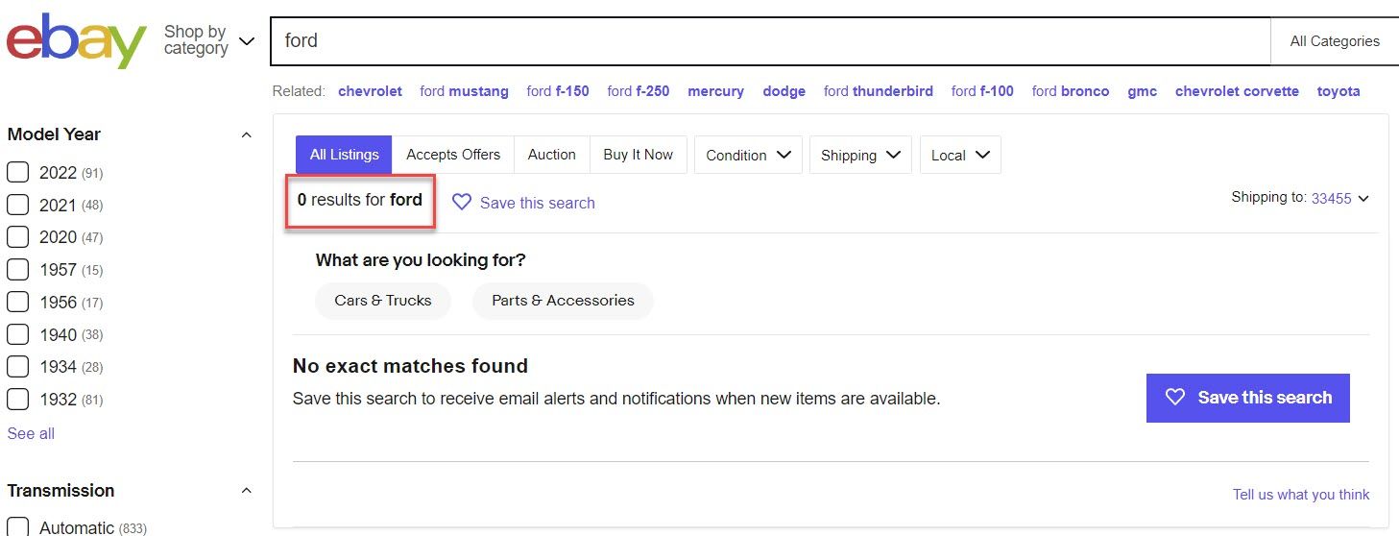1399x536 pixels.
Task: Open the Shop by category dropdown
Action: coord(209,40)
